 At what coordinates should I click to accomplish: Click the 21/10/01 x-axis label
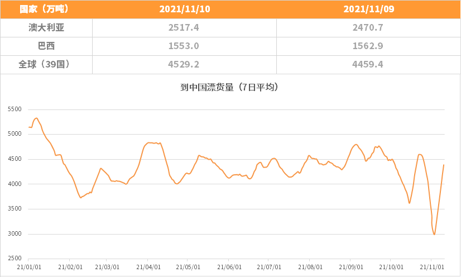[x=391, y=267]
